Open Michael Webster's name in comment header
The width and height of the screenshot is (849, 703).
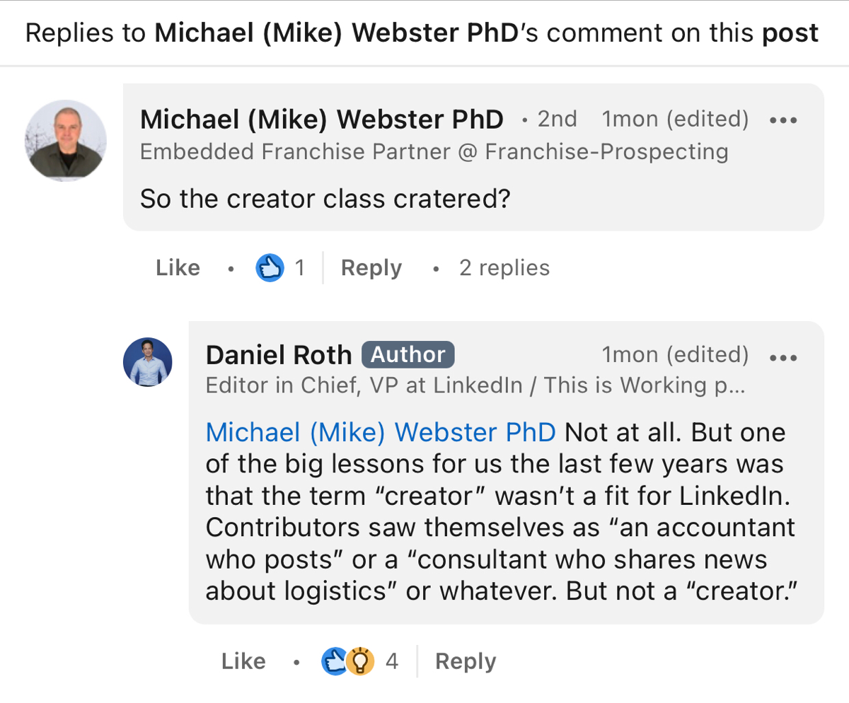[x=322, y=120]
